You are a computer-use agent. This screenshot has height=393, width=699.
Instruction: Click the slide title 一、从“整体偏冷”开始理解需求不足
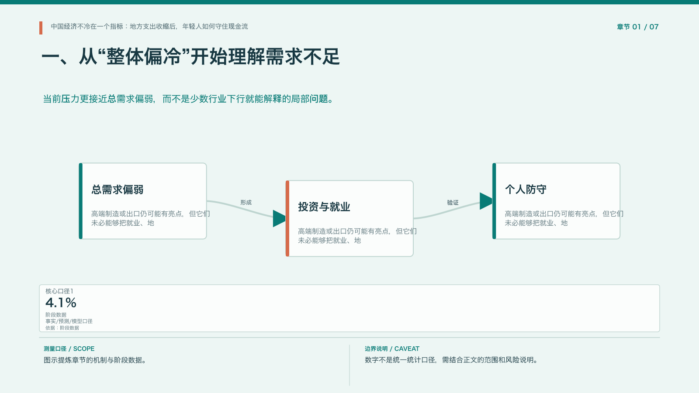190,57
